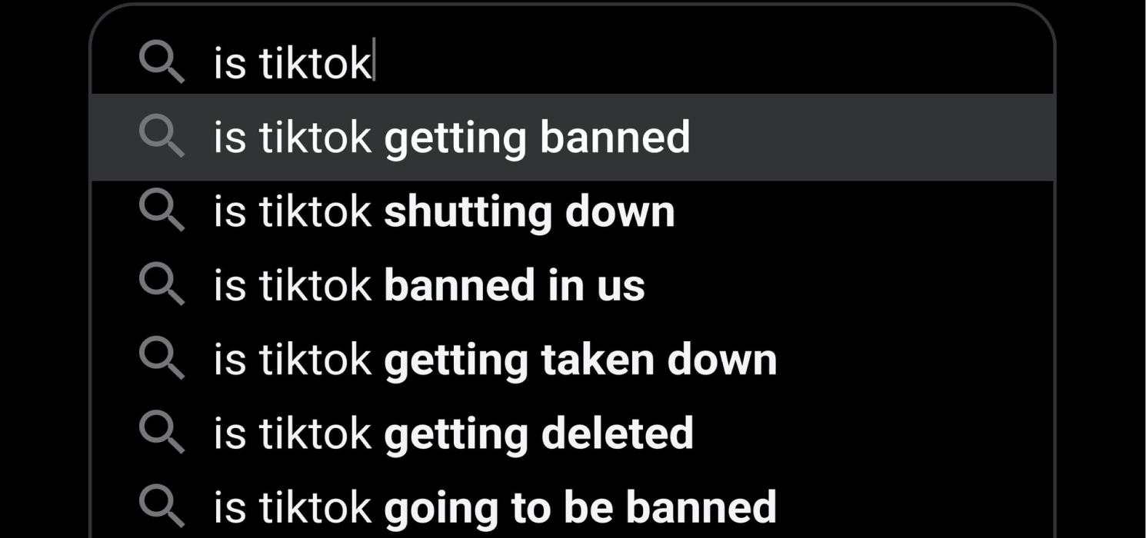The width and height of the screenshot is (1146, 538).
Task: Click the bold 'going to be banned' completion text
Action: tap(580, 508)
